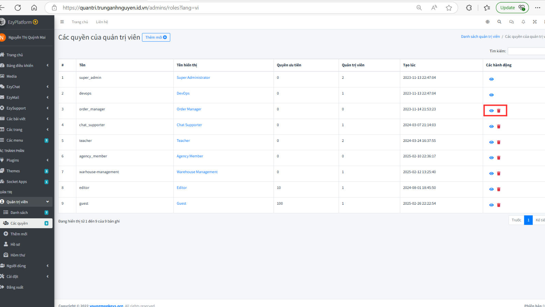Click the Trước pagination button
The width and height of the screenshot is (545, 307).
pyautogui.click(x=516, y=220)
